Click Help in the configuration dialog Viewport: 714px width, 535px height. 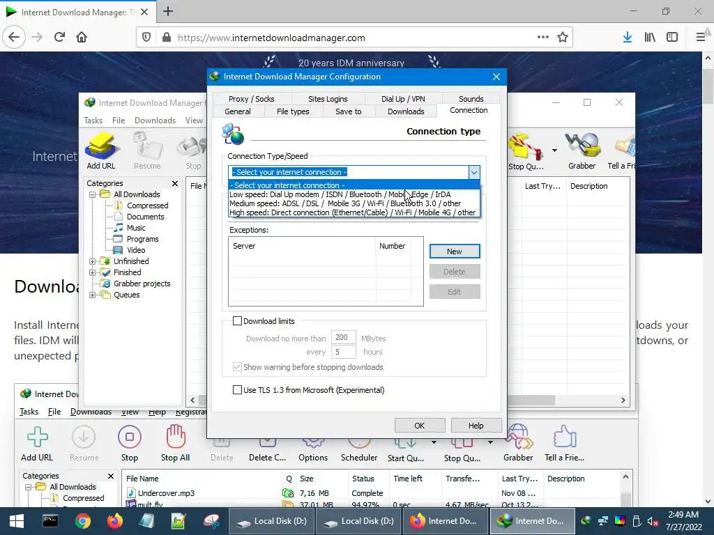[476, 426]
